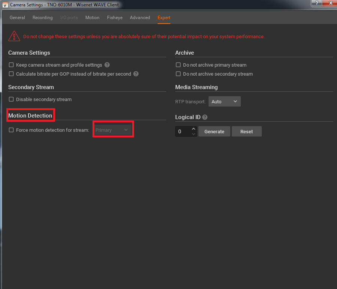Check Disable secondary stream
The width and height of the screenshot is (337, 289).
click(x=11, y=99)
